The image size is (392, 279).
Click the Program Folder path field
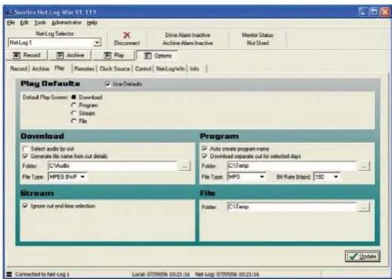pos(292,166)
